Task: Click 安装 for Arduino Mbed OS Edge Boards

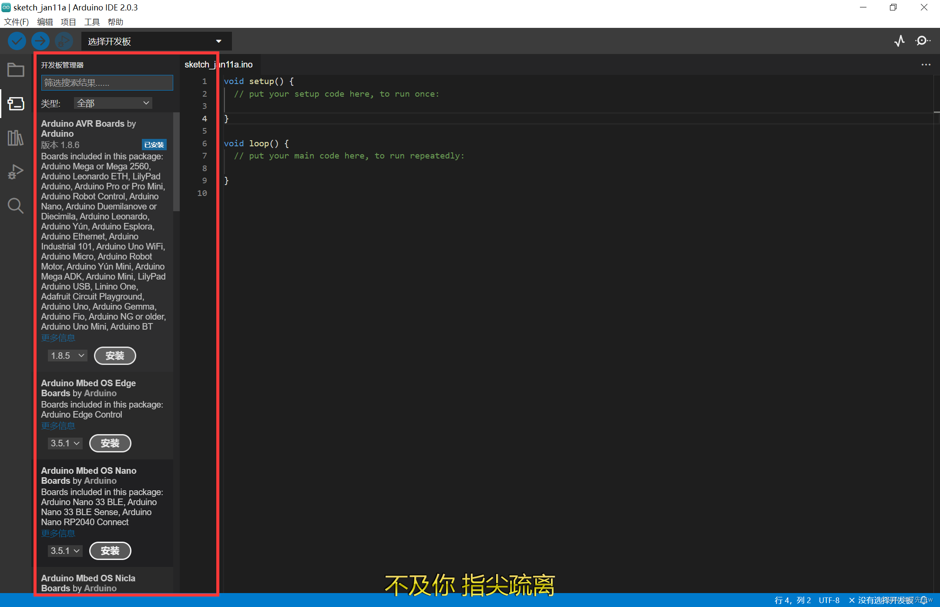Action: (110, 443)
